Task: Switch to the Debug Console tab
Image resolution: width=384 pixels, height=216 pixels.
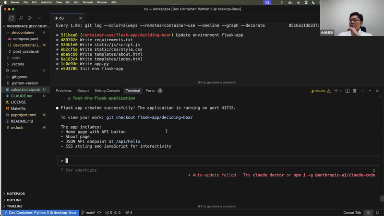Action: pyautogui.click(x=107, y=91)
